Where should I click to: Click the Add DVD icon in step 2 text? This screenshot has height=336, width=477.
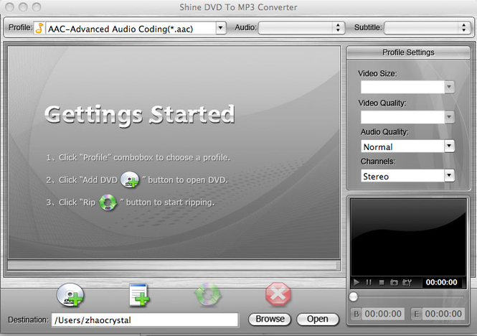click(130, 179)
